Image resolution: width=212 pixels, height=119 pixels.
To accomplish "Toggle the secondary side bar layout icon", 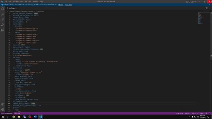I will (192, 2).
